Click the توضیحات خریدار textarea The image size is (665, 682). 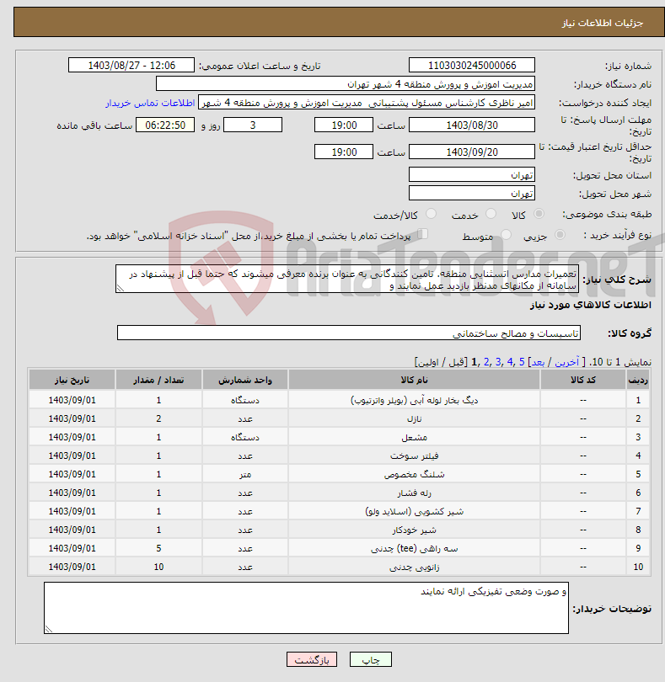click(306, 608)
